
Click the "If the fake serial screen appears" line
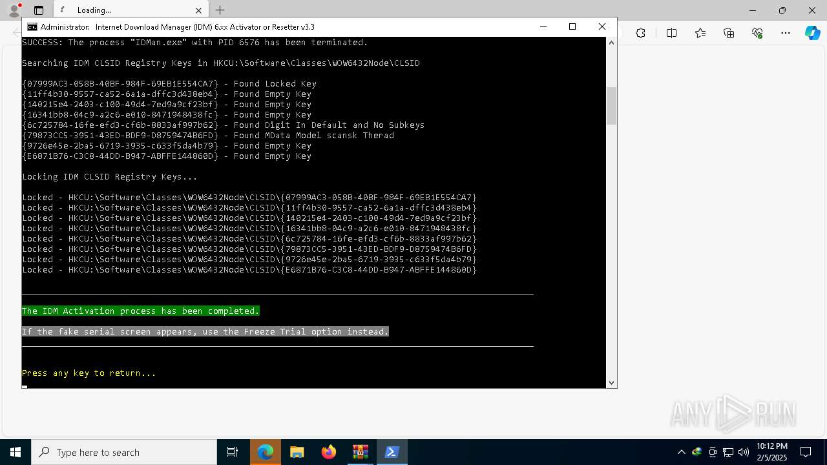205,331
